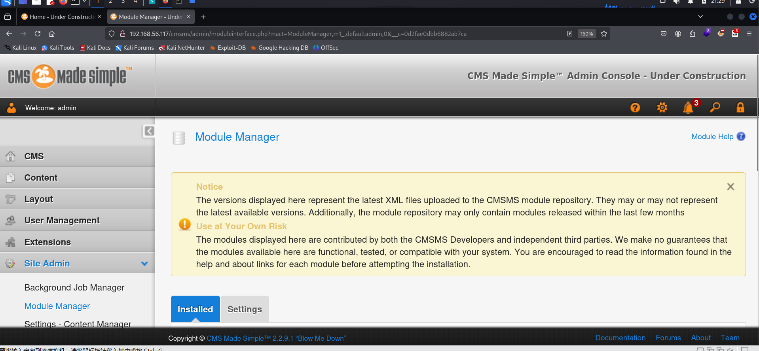Open the About footer link
The width and height of the screenshot is (759, 351).
tap(700, 338)
